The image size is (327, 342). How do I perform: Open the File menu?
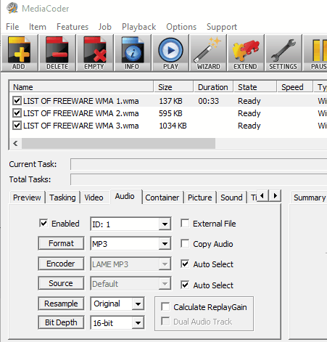click(x=12, y=27)
